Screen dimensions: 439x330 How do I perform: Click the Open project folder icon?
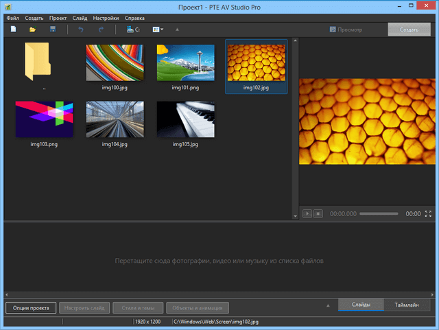32,30
